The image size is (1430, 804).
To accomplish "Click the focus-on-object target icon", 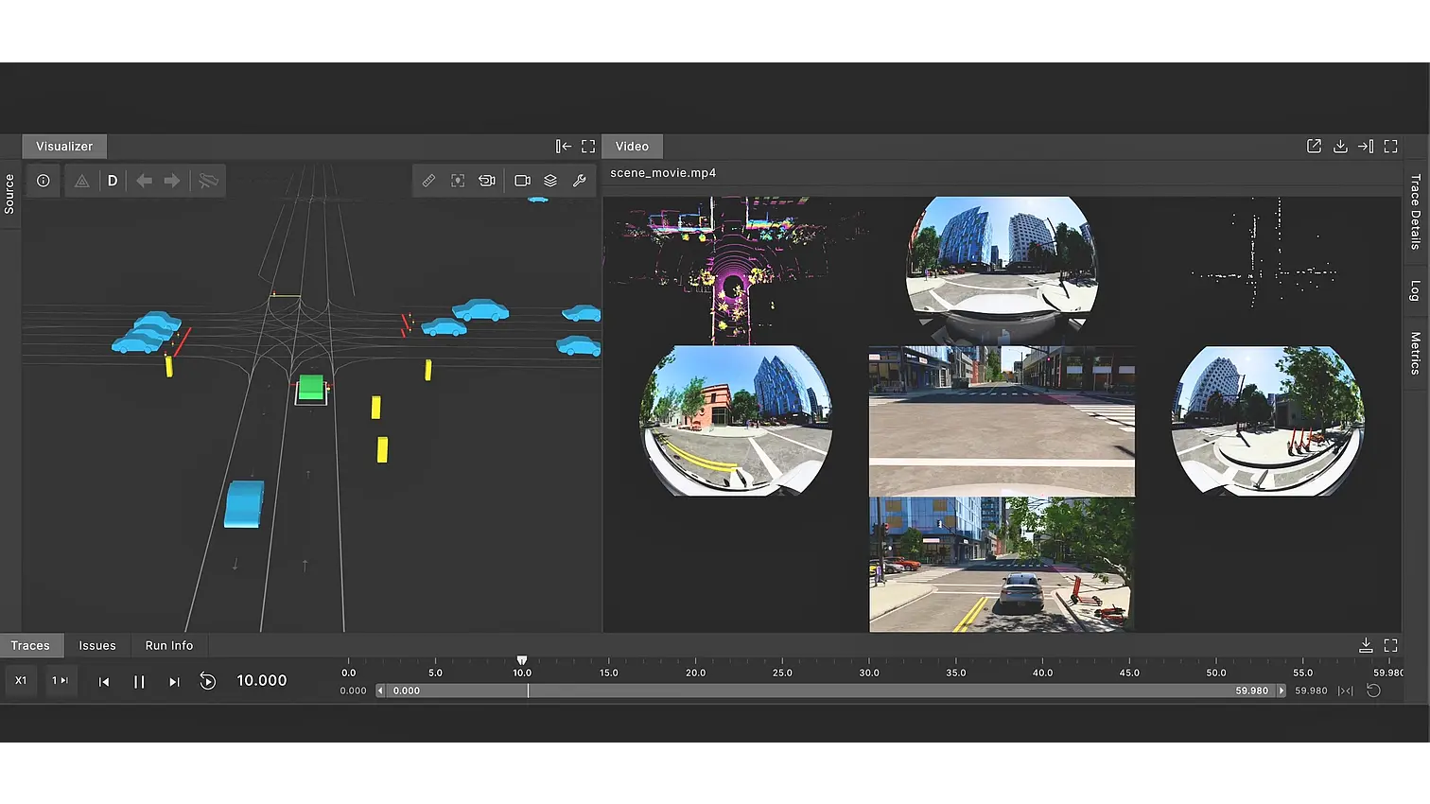I will [x=458, y=181].
